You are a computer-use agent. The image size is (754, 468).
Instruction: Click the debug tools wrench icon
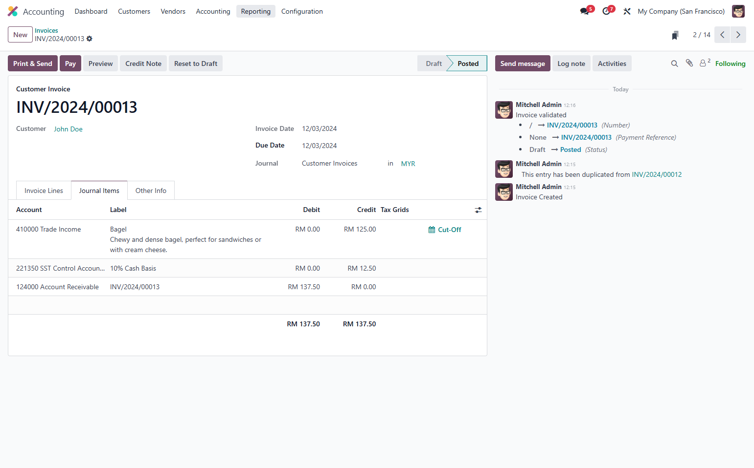(x=627, y=11)
